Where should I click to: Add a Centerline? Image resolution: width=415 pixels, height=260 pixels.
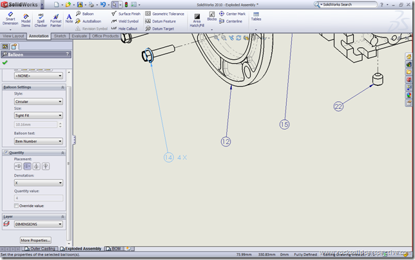point(231,21)
